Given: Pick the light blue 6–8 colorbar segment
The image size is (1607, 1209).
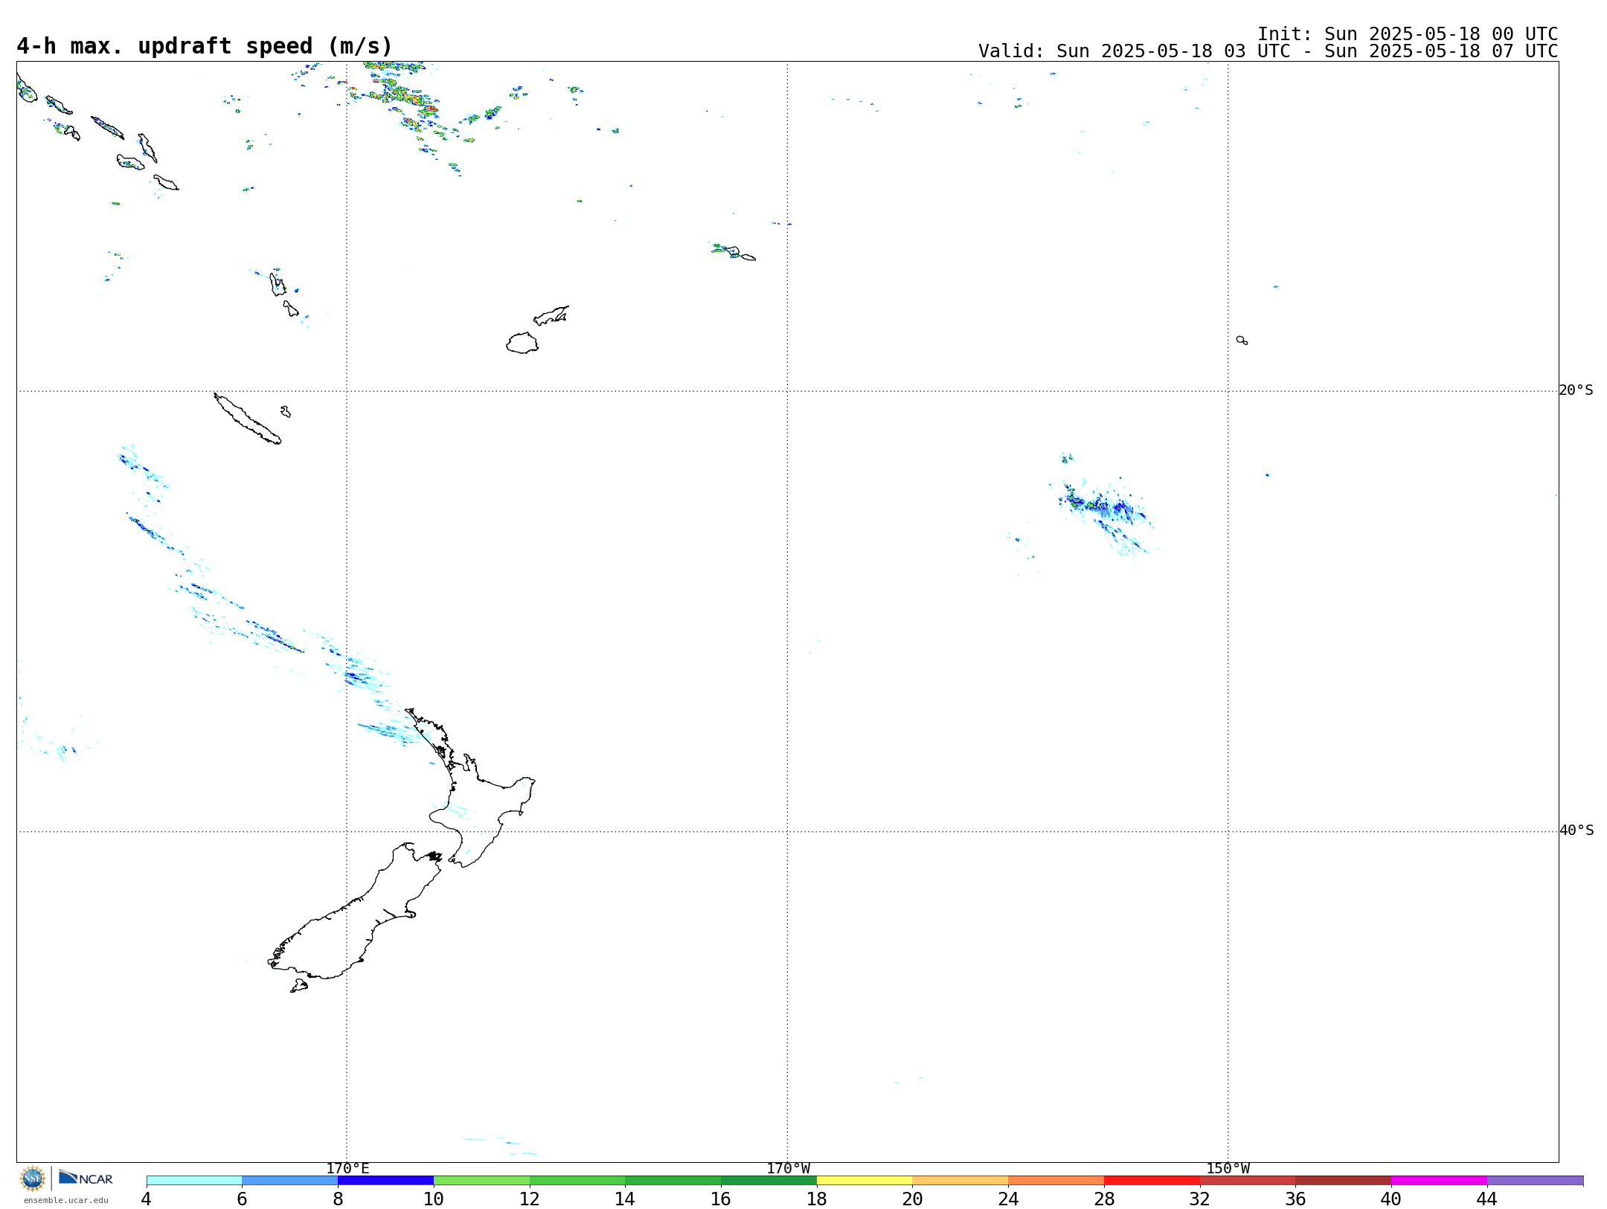Looking at the screenshot, I should [290, 1181].
